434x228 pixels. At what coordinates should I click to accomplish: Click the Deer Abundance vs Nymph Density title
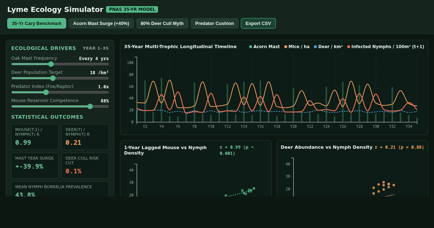click(x=327, y=147)
